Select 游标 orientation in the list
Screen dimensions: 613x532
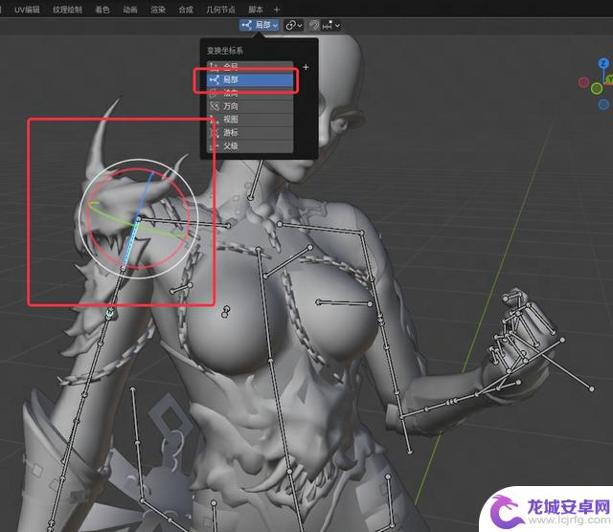(x=250, y=132)
